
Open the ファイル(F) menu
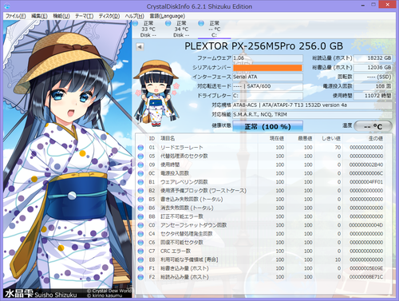pyautogui.click(x=16, y=16)
